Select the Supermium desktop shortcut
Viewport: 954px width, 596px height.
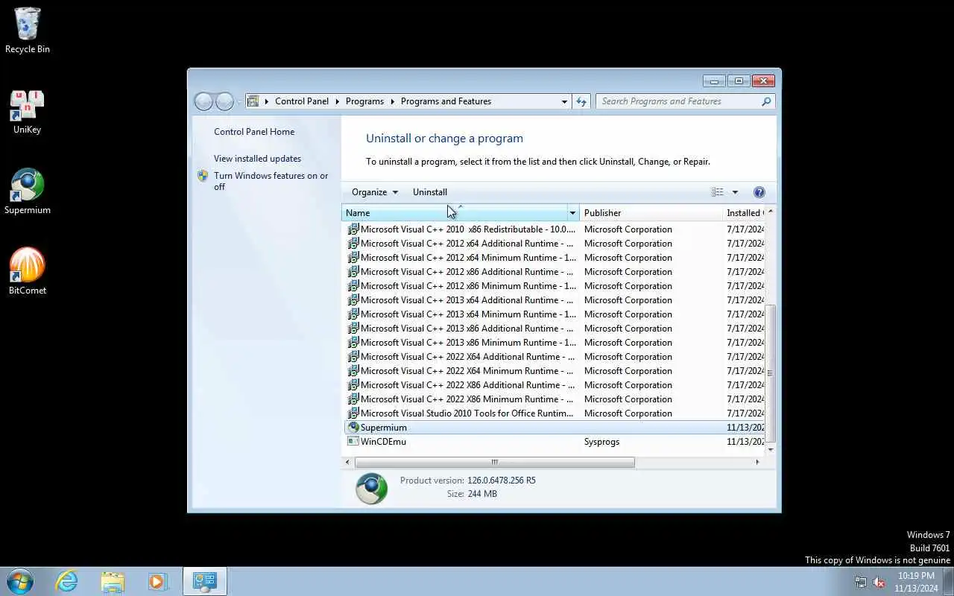[28, 191]
